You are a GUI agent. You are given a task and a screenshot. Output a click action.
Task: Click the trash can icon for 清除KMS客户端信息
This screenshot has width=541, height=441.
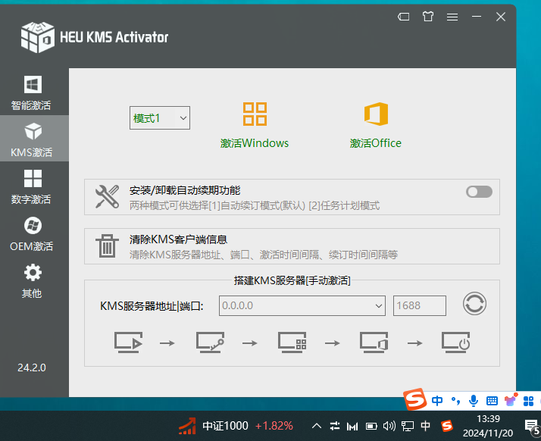pyautogui.click(x=107, y=246)
